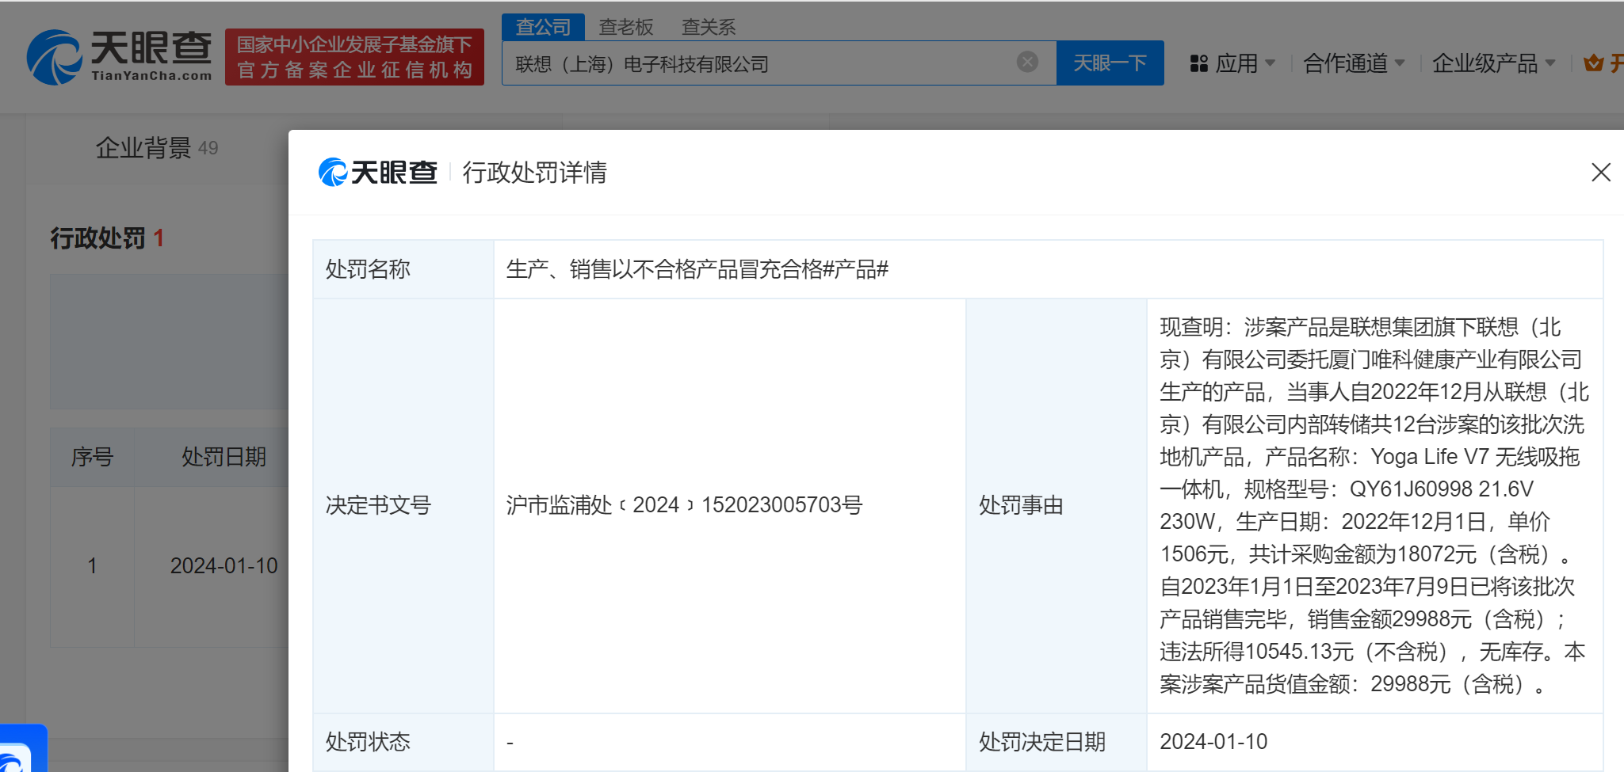Click the 处罚日期 column header
1624x772 pixels.
pyautogui.click(x=224, y=457)
